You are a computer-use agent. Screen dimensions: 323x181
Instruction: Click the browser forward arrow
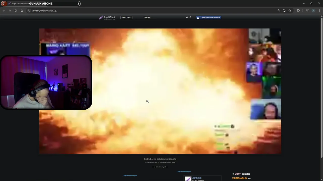(x=10, y=11)
